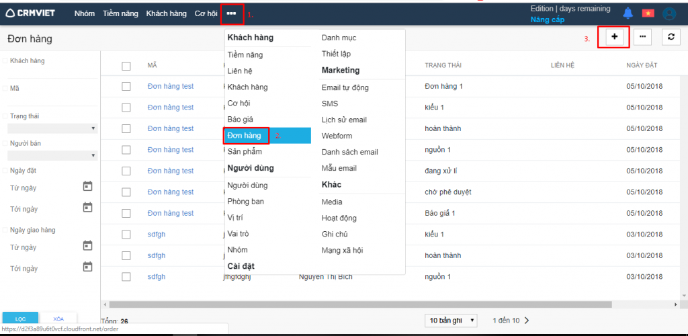This screenshot has height=336, width=688.
Task: Click the Vietnam flag language icon
Action: [648, 13]
